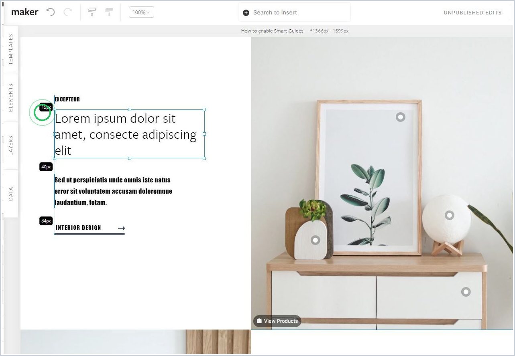Click the undo arrow icon

tap(50, 12)
